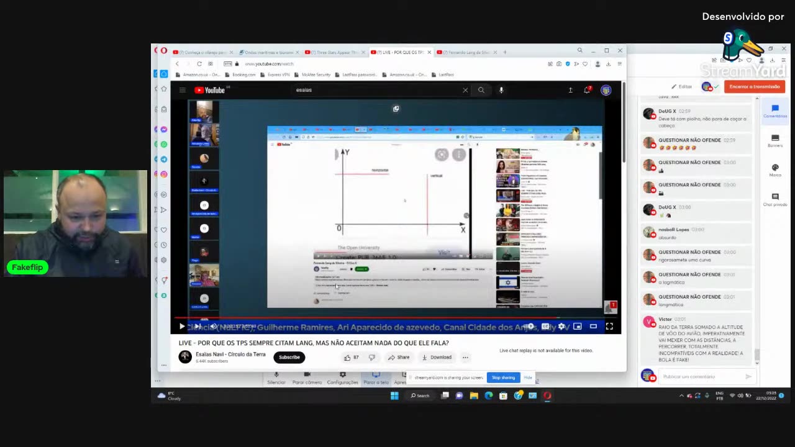Open YouTube notifications bell
This screenshot has height=447, width=795.
(x=587, y=90)
